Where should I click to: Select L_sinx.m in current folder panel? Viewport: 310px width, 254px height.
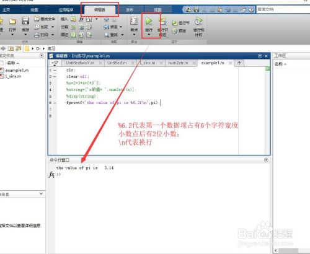point(13,76)
